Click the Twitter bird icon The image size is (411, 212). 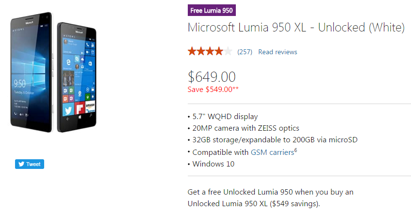tap(21, 164)
